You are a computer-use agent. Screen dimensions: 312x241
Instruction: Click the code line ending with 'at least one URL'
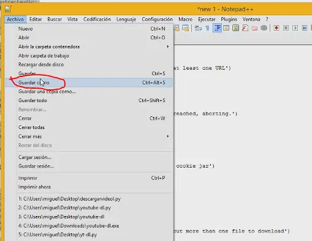(202, 68)
